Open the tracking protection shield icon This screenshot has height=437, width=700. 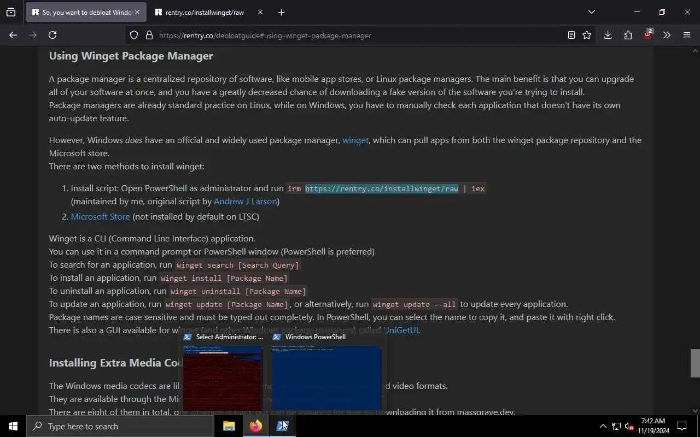coord(134,35)
